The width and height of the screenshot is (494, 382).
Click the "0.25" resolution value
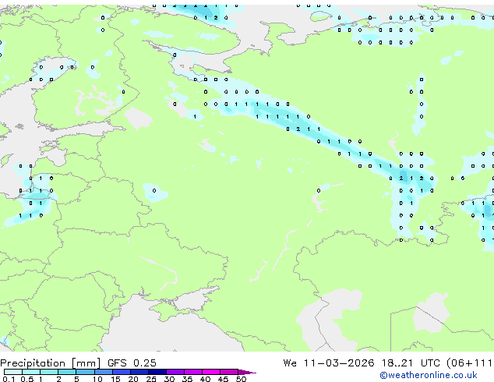click(145, 363)
